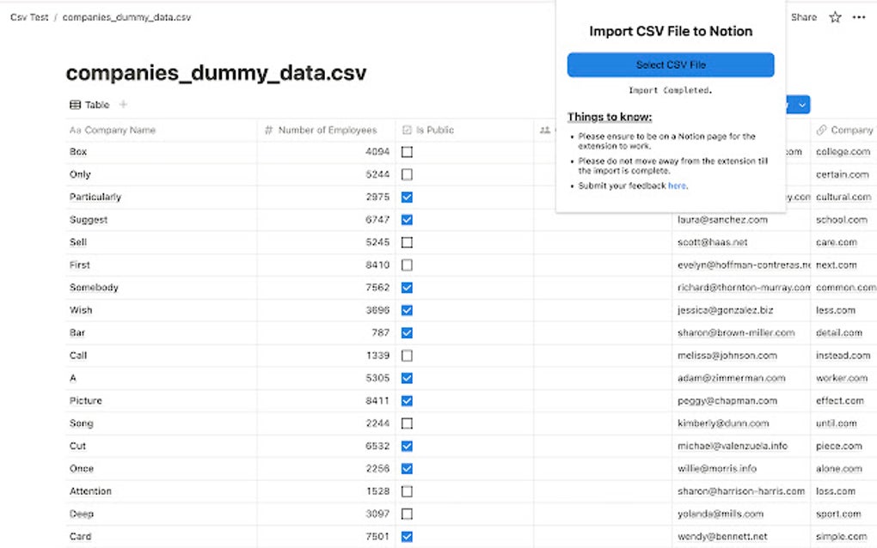The width and height of the screenshot is (877, 548).
Task: Open the more options ellipsis menu
Action: click(859, 16)
